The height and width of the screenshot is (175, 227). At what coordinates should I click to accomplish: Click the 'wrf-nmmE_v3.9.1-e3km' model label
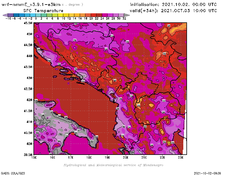pyautogui.click(x=31, y=5)
